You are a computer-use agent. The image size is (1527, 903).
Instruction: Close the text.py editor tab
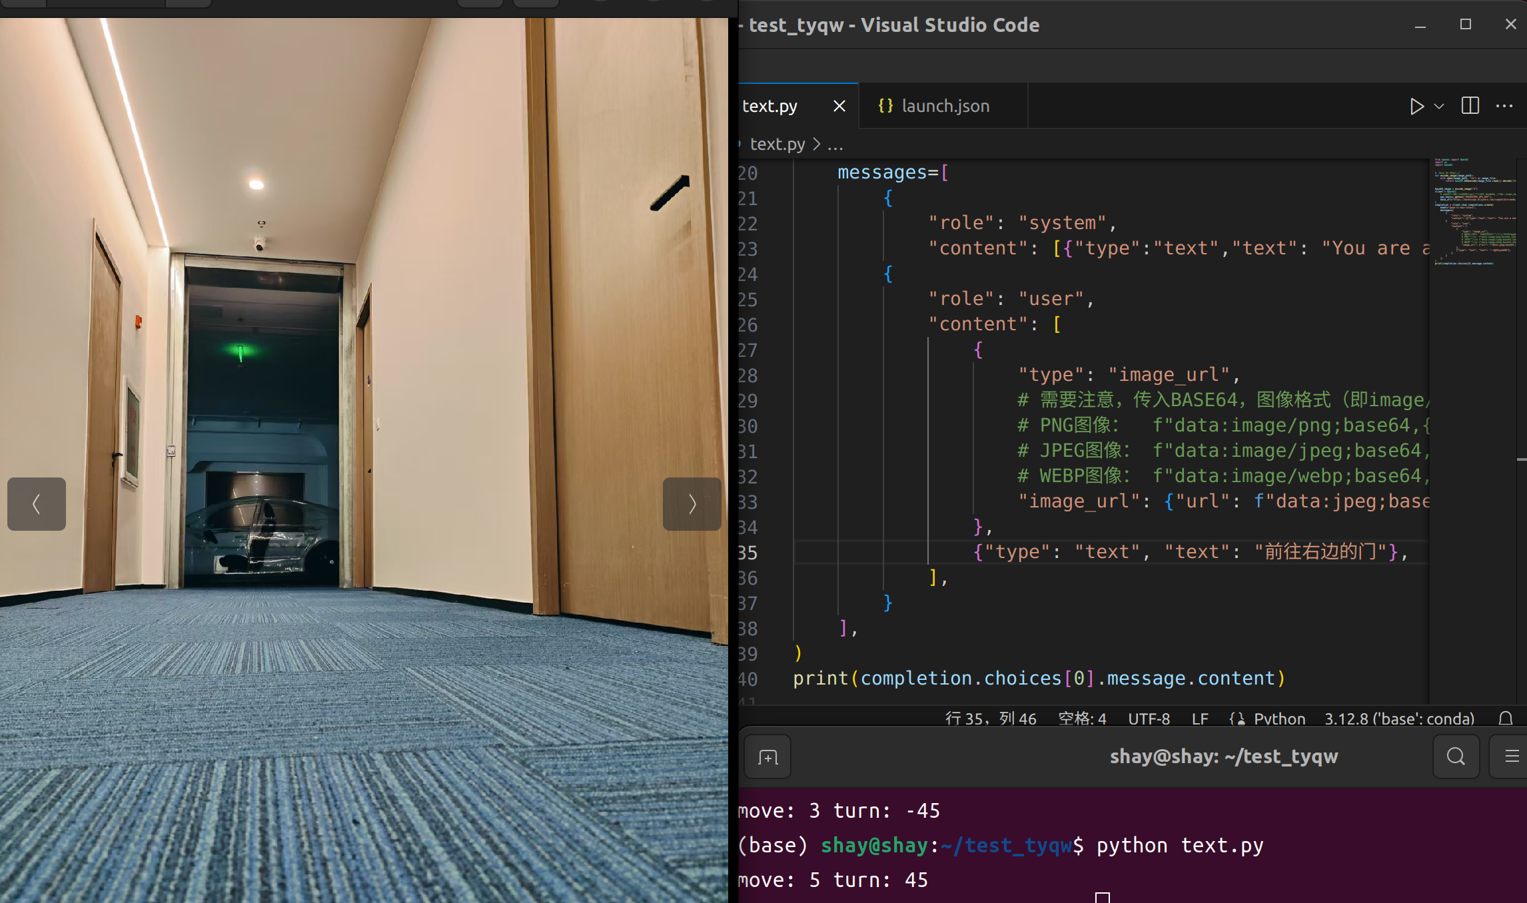[x=839, y=107]
